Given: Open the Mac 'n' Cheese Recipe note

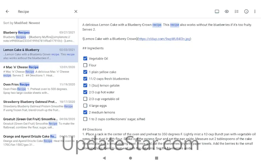Looking at the screenshot, I should 39,71.
